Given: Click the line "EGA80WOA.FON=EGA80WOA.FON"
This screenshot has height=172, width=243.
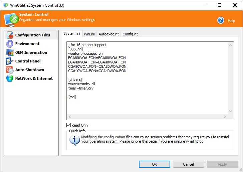Looking at the screenshot, I should 97,58.
